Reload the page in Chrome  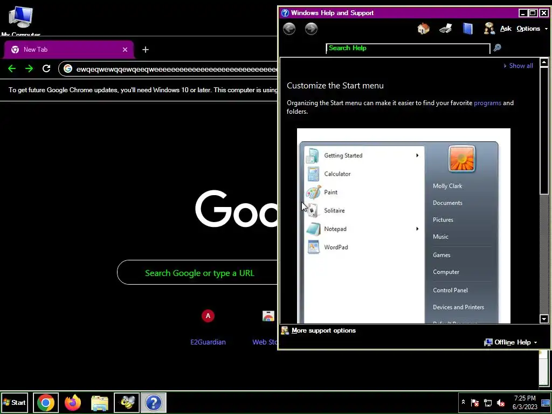pos(46,68)
